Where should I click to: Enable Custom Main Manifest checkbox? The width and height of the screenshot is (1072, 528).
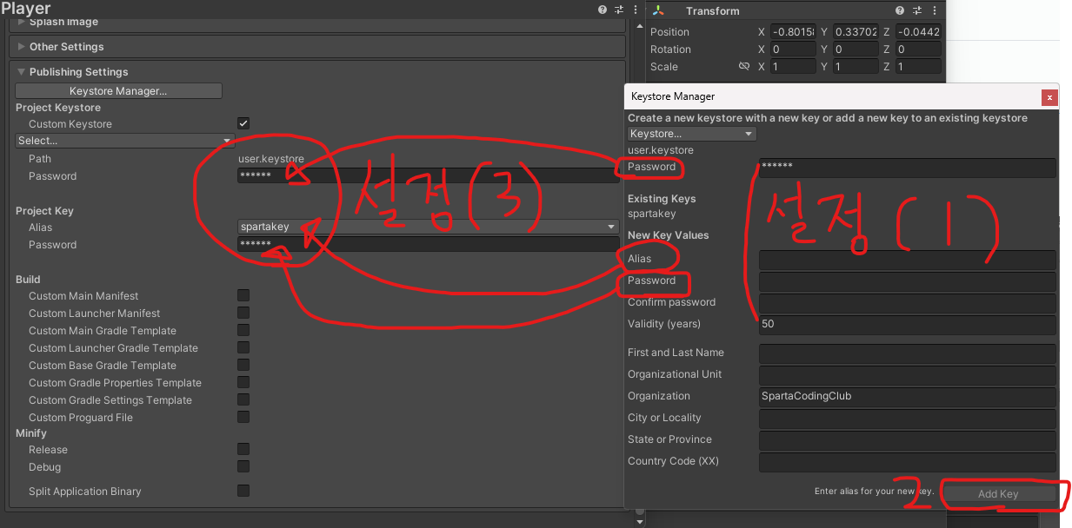coord(243,296)
